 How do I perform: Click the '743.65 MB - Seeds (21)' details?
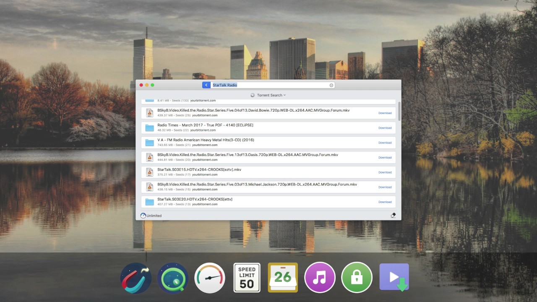pos(174,145)
